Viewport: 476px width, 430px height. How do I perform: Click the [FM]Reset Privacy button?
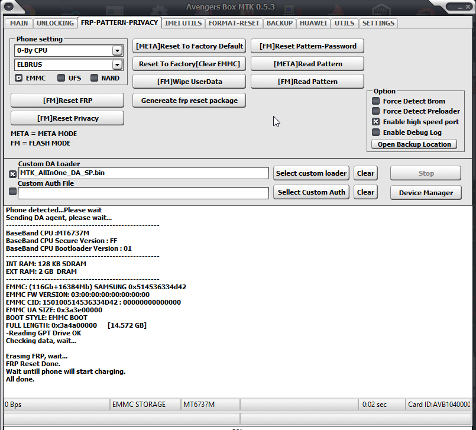[x=67, y=118]
